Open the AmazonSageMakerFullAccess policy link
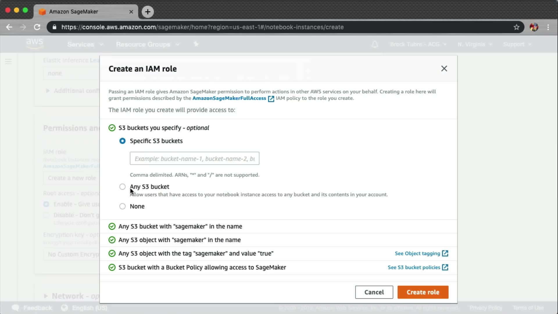 pyautogui.click(x=229, y=98)
